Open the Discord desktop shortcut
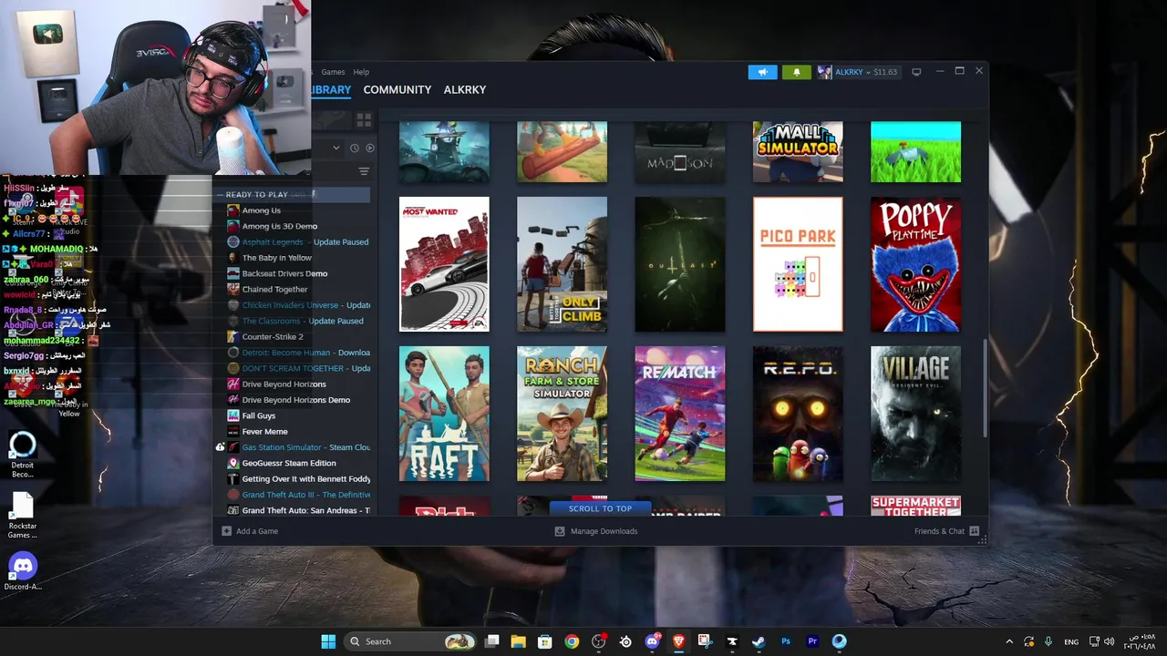Image resolution: width=1167 pixels, height=656 pixels. coord(23,572)
